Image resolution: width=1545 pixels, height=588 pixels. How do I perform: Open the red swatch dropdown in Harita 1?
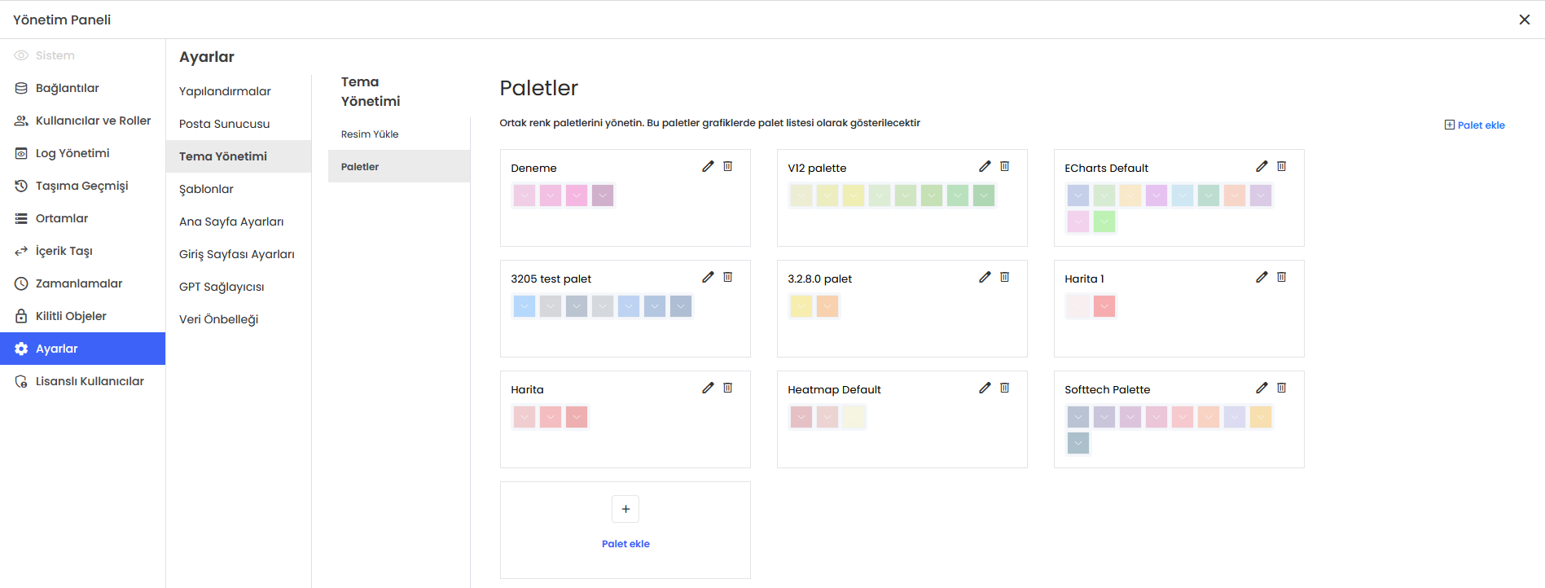(1104, 306)
